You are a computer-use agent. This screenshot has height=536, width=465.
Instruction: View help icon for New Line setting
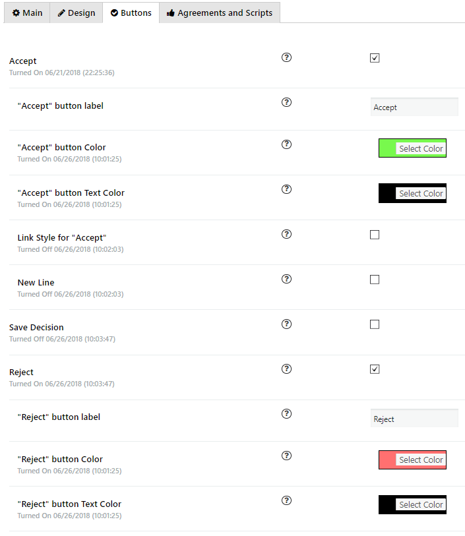pyautogui.click(x=286, y=279)
